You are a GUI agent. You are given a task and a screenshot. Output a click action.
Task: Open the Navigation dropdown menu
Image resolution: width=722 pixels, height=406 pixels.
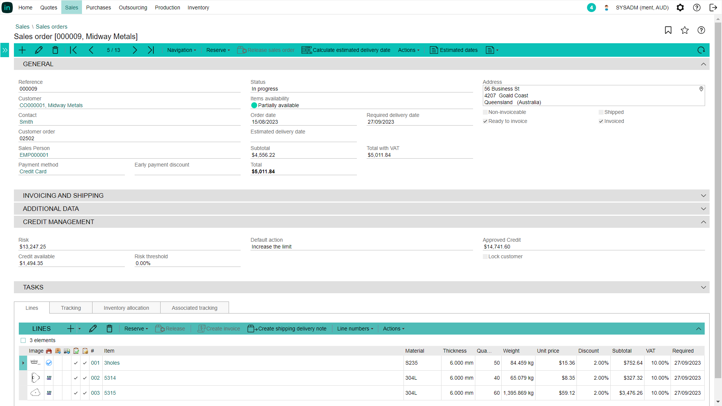point(182,50)
